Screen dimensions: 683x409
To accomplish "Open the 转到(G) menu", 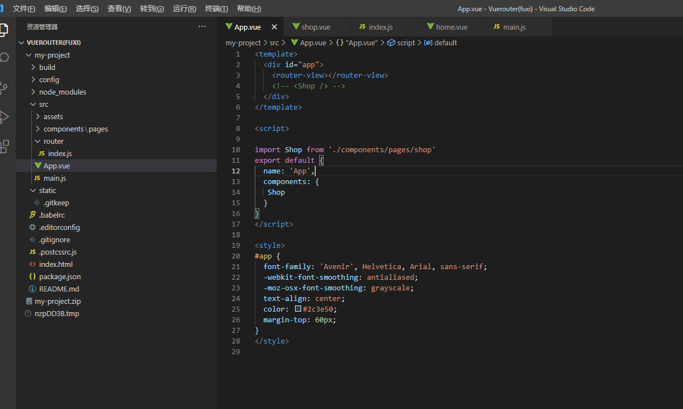I will [x=152, y=9].
